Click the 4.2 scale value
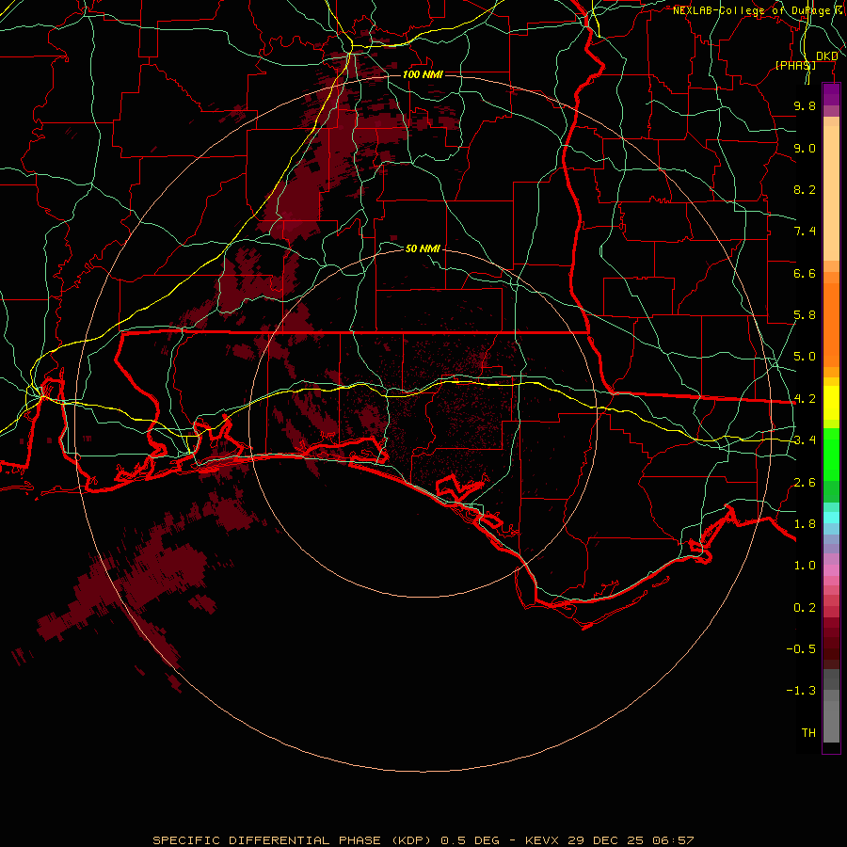The width and height of the screenshot is (847, 847). 805,399
